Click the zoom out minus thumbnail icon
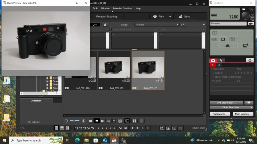The height and width of the screenshot is (144, 257). tap(66, 121)
